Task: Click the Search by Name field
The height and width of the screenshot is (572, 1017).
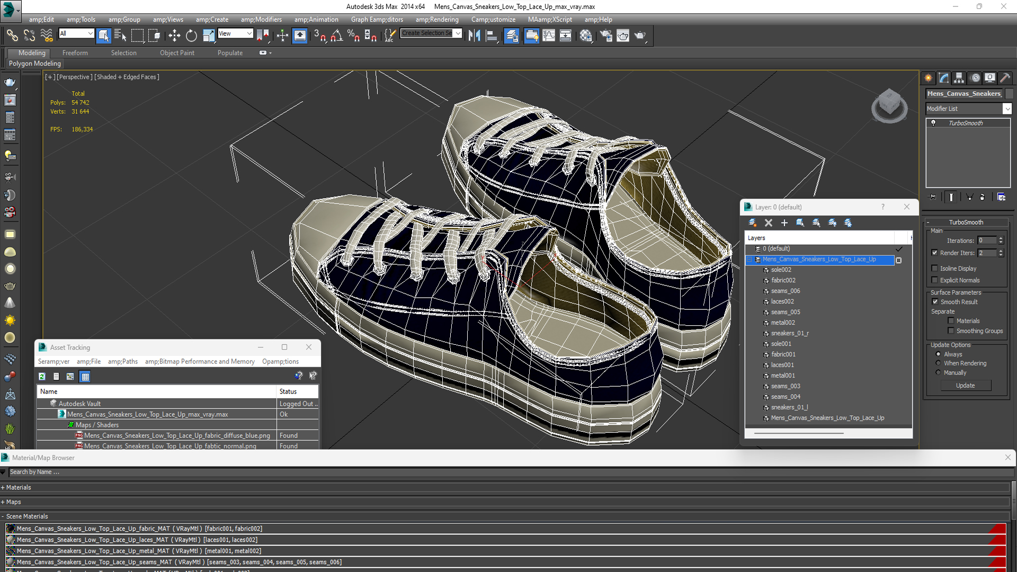Action: [x=508, y=472]
